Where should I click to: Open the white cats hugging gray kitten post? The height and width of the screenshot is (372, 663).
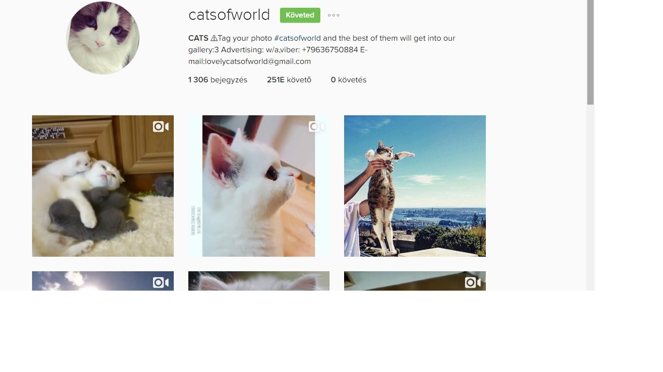[x=103, y=186]
